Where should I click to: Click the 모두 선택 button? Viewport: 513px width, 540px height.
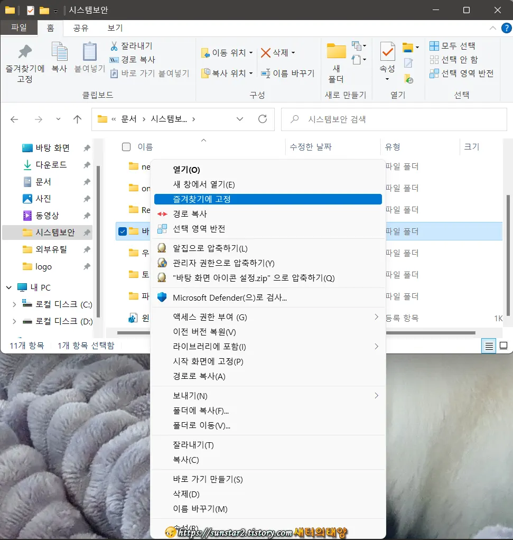[457, 46]
